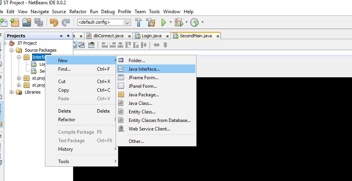Image resolution: width=352 pixels, height=181 pixels.
Task: Choose Other... from New submenu
Action: (x=156, y=141)
